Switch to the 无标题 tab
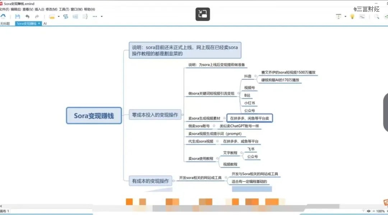The height and width of the screenshot is (215, 388). point(5,24)
